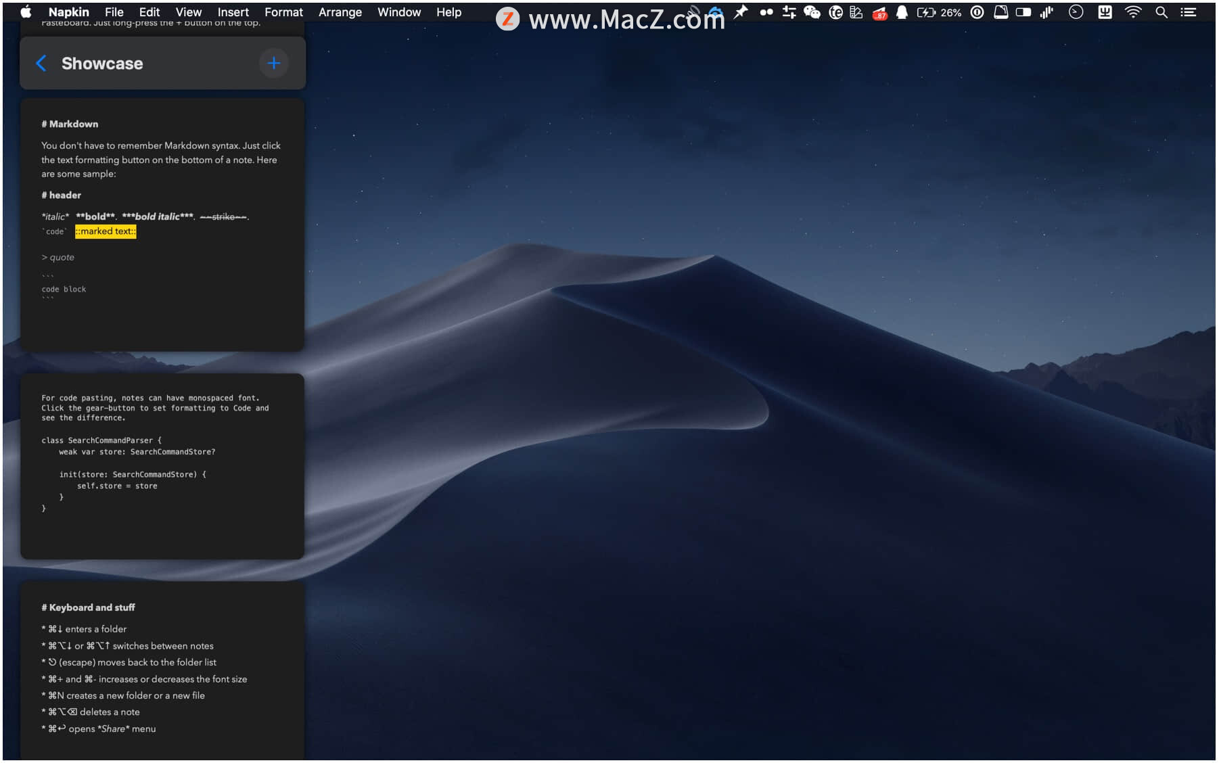
Task: Add a new note with the plus button
Action: (x=273, y=64)
